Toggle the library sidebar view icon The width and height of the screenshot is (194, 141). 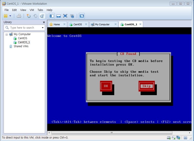coord(52,16)
